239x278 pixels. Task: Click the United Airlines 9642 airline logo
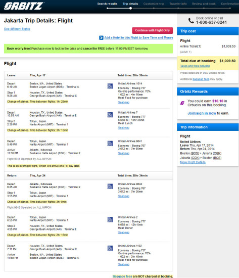110,187
